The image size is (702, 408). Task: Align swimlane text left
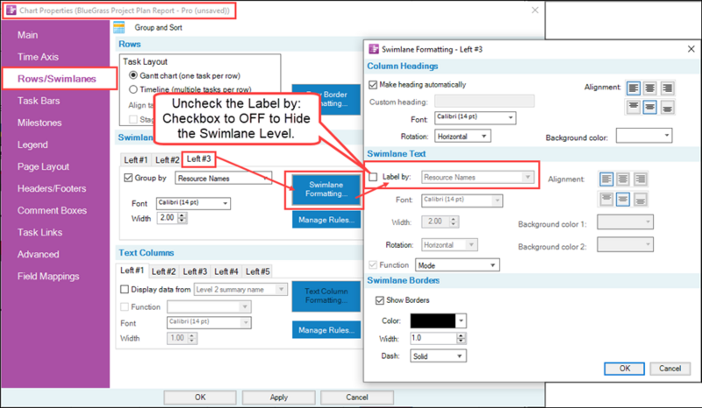[x=606, y=179]
